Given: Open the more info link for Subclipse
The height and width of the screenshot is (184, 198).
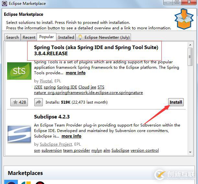Looking at the screenshot, I should [72, 136].
